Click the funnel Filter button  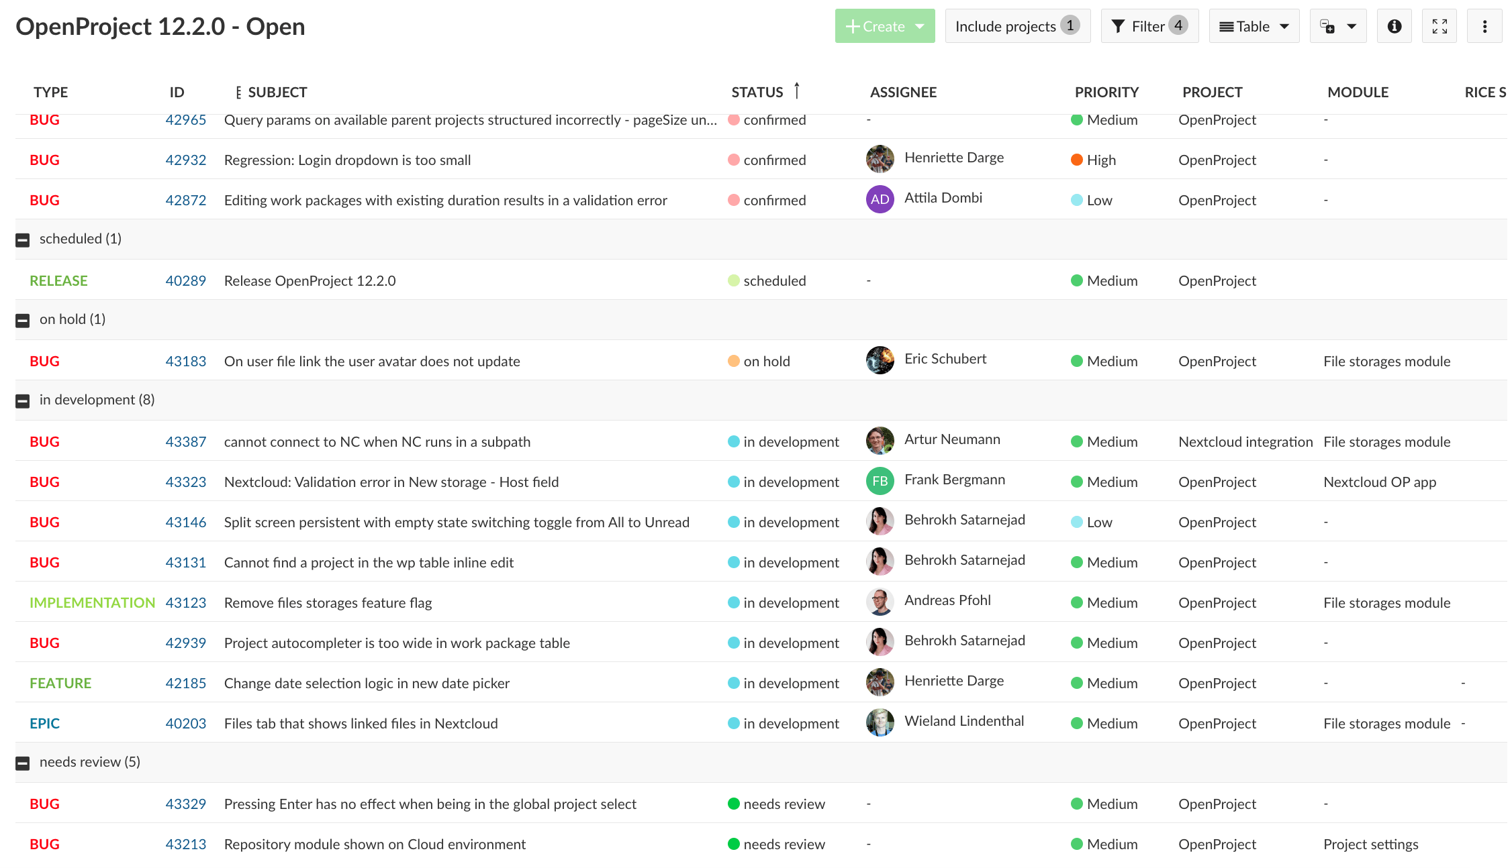(x=1149, y=26)
